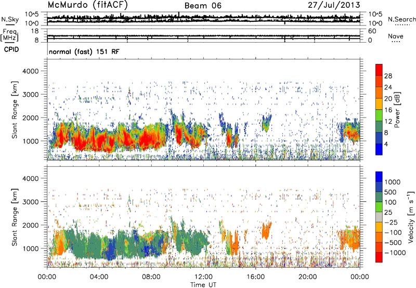
Task: Click the 'Power [dB]' colorbar title
Action: coord(397,110)
